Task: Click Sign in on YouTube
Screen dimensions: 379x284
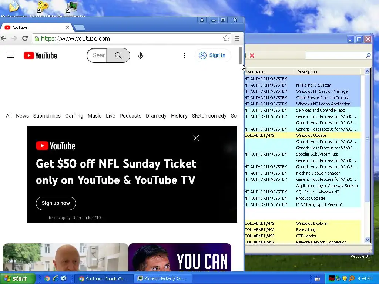Action: pos(212,55)
